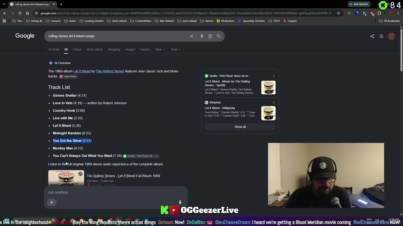Image resolution: width=403 pixels, height=226 pixels.
Task: Open the Spaceship Domains bookmark
Action: pyautogui.click(x=251, y=21)
